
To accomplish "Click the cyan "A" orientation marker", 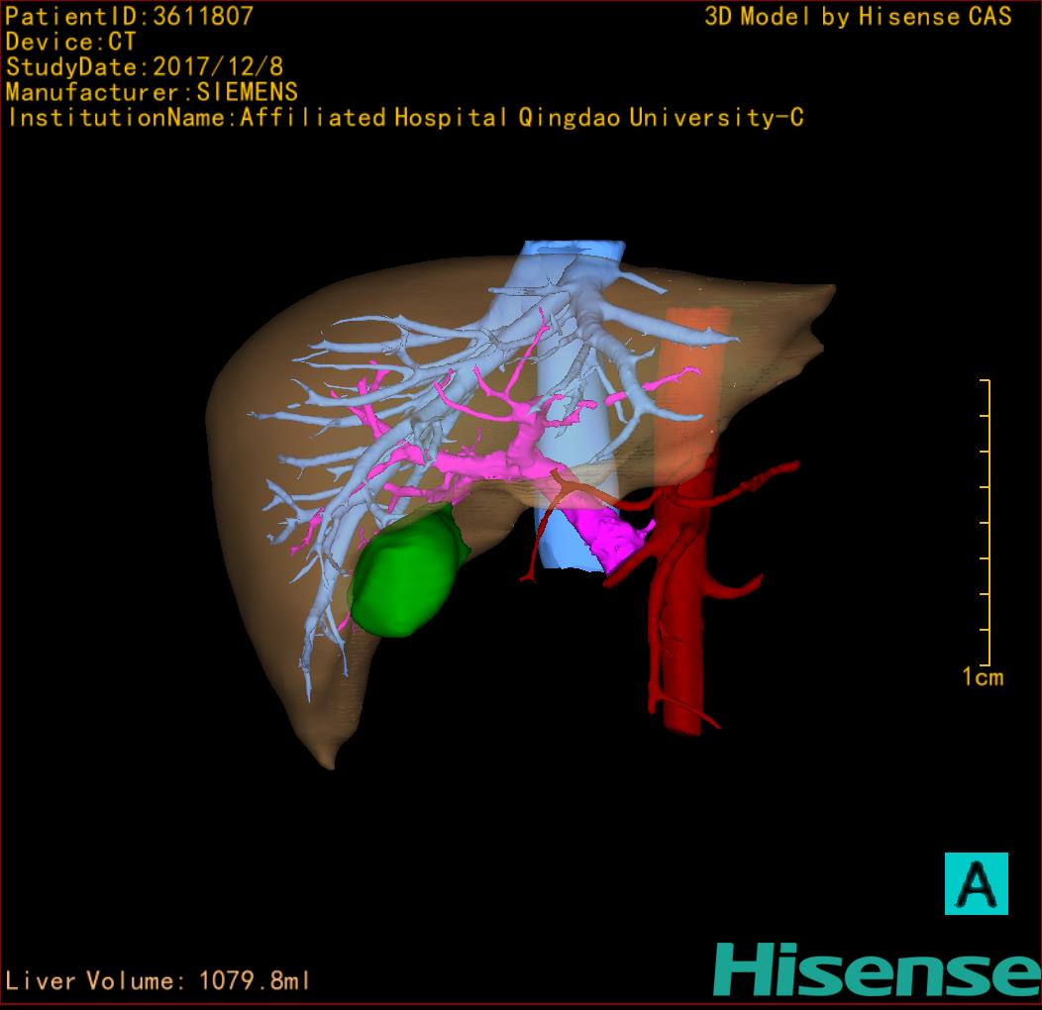I will click(x=976, y=883).
